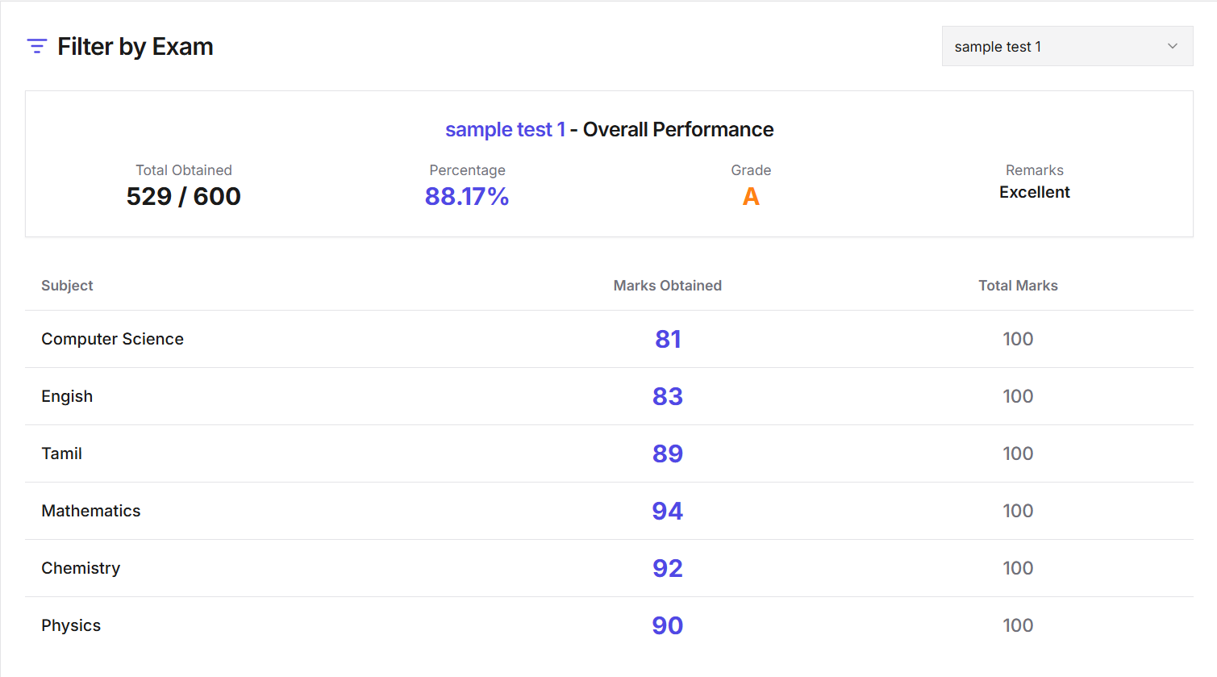This screenshot has width=1217, height=677.
Task: Expand the exam filter combo box
Action: tap(1066, 46)
